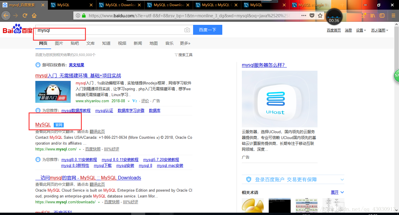Click the UHost cloud server ad image
The image size is (399, 215).
pyautogui.click(x=280, y=99)
